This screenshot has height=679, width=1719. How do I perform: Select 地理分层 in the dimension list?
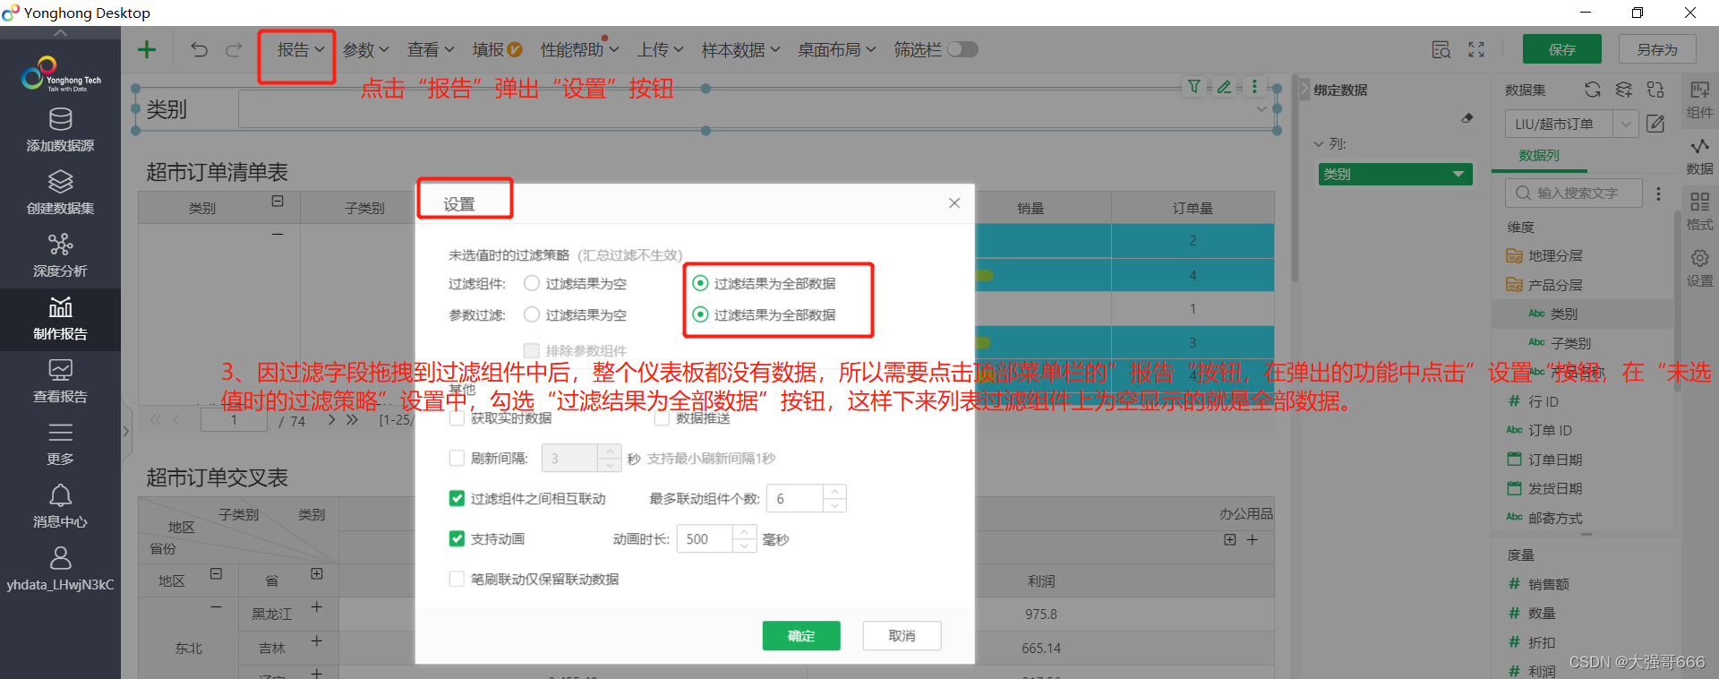[x=1554, y=255]
